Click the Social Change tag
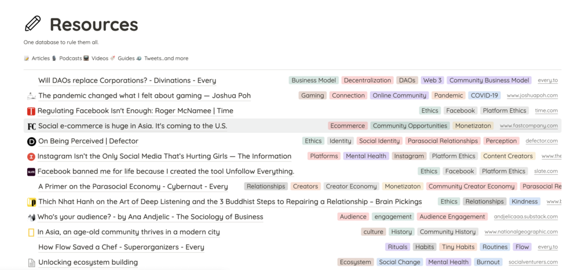The image size is (582, 270). pyautogui.click(x=400, y=262)
